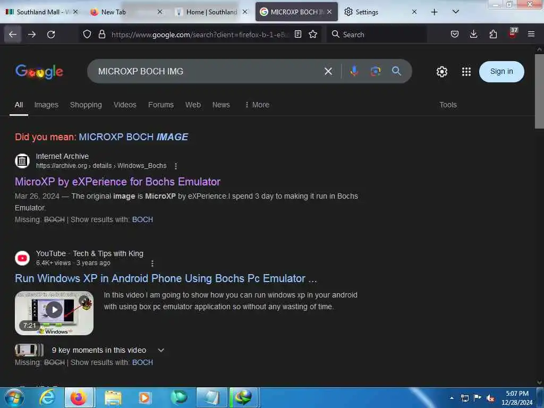Open the extension with badge 37
The image size is (544, 408).
pyautogui.click(x=513, y=33)
